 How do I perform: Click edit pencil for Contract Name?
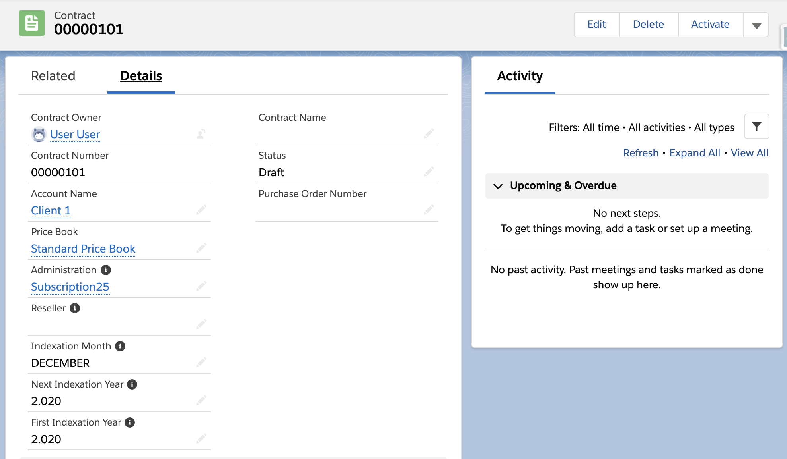429,133
